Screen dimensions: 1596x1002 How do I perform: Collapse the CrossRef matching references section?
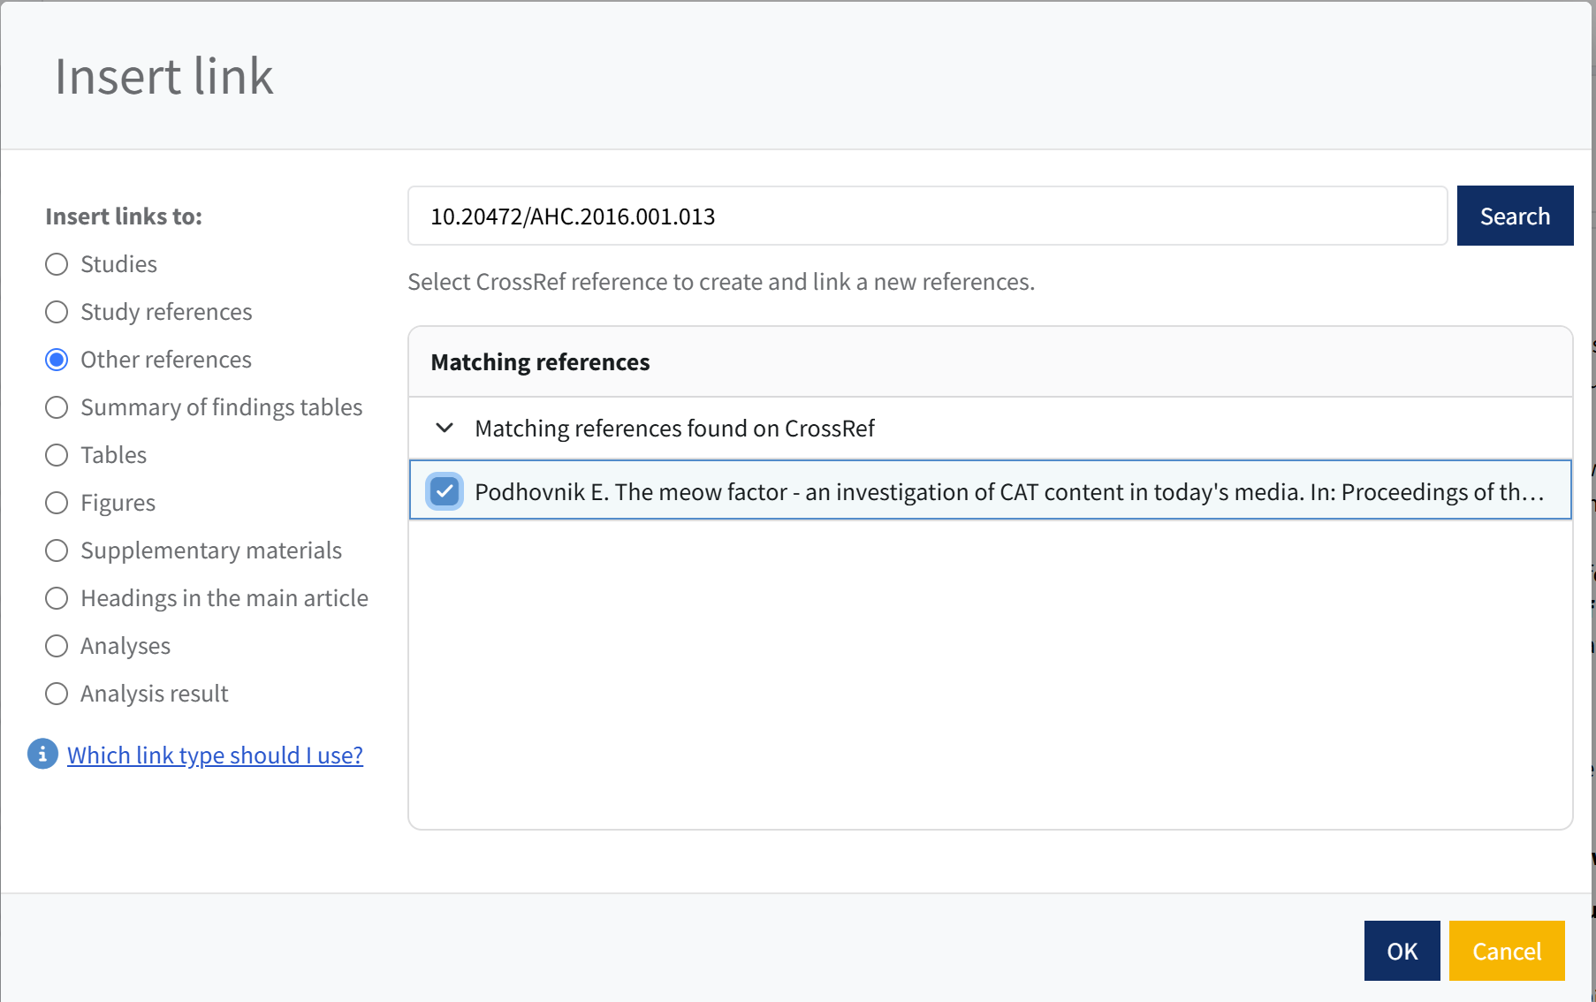pyautogui.click(x=445, y=429)
